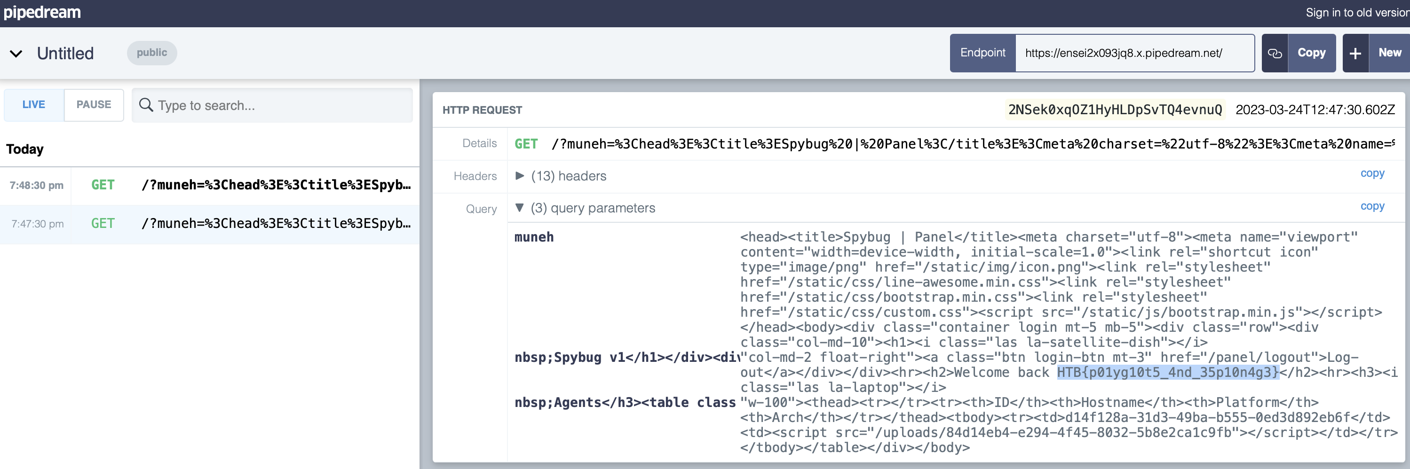
Task: Select the 7:48:30 pm GET request
Action: coord(210,185)
